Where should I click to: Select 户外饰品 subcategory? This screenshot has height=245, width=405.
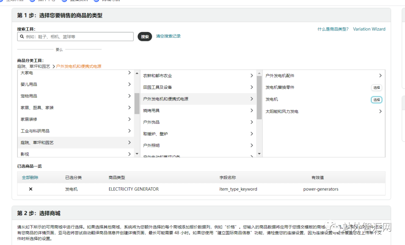(151, 122)
